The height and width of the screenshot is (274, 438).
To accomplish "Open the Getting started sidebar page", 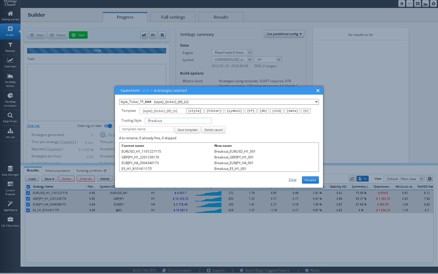I will [10, 16].
